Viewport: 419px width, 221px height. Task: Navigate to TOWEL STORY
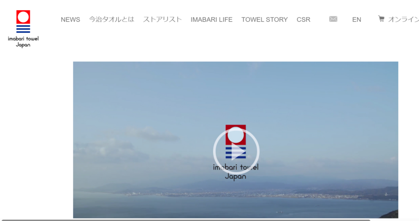coord(264,19)
